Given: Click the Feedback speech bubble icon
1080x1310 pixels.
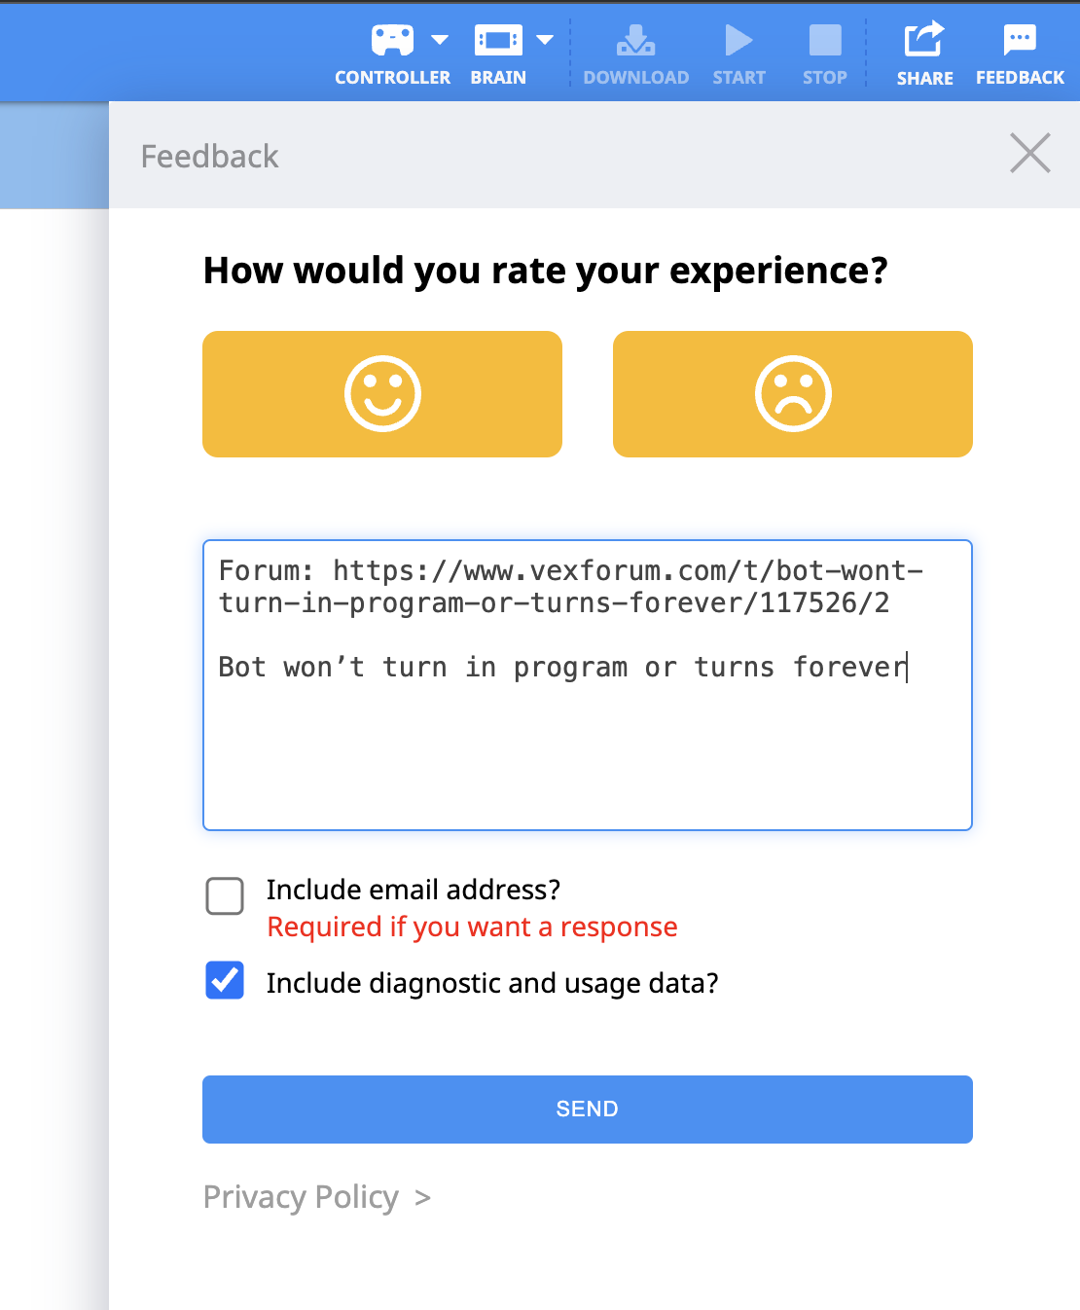Looking at the screenshot, I should click(1020, 39).
